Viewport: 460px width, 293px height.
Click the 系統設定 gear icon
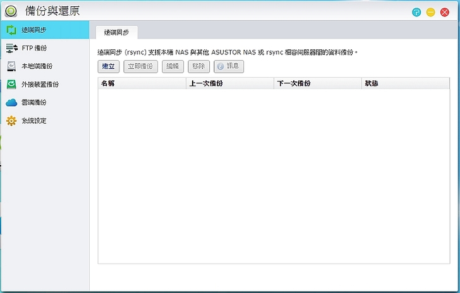pyautogui.click(x=11, y=121)
